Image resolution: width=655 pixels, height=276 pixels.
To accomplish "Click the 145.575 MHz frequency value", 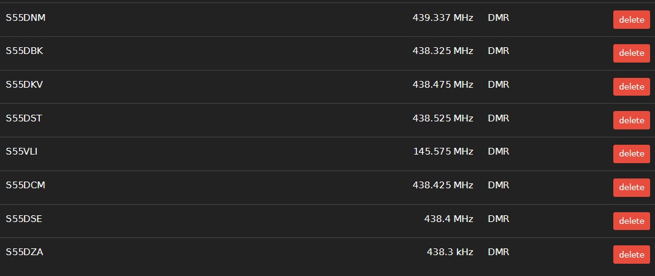I will click(x=443, y=151).
